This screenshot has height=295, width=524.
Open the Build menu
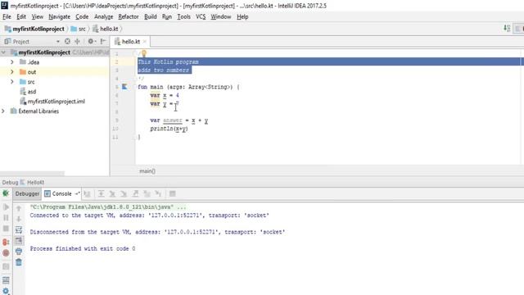151,16
